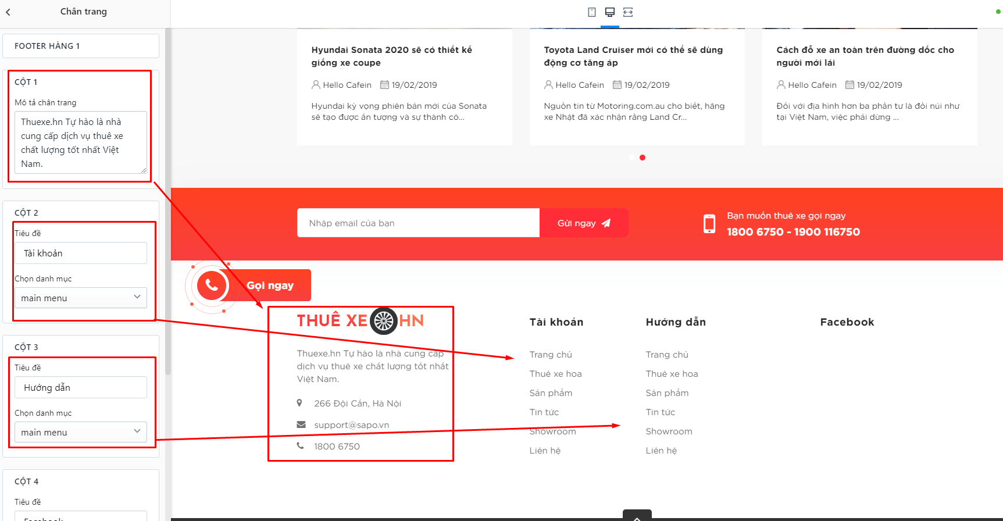Click Liên hệ under Tài khoản column
The width and height of the screenshot is (1003, 521).
(545, 451)
